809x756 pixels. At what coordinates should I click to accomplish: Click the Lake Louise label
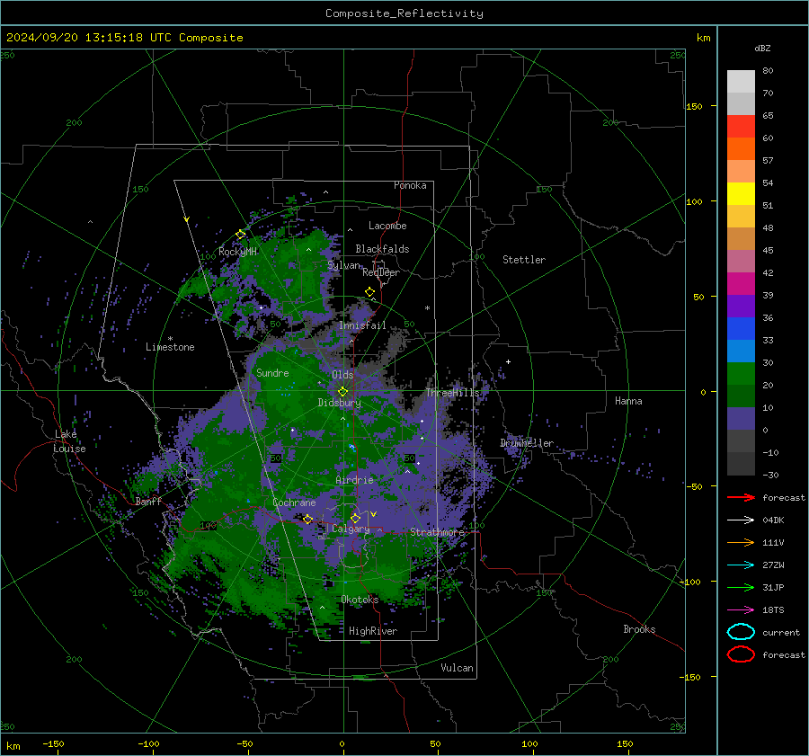(x=69, y=441)
